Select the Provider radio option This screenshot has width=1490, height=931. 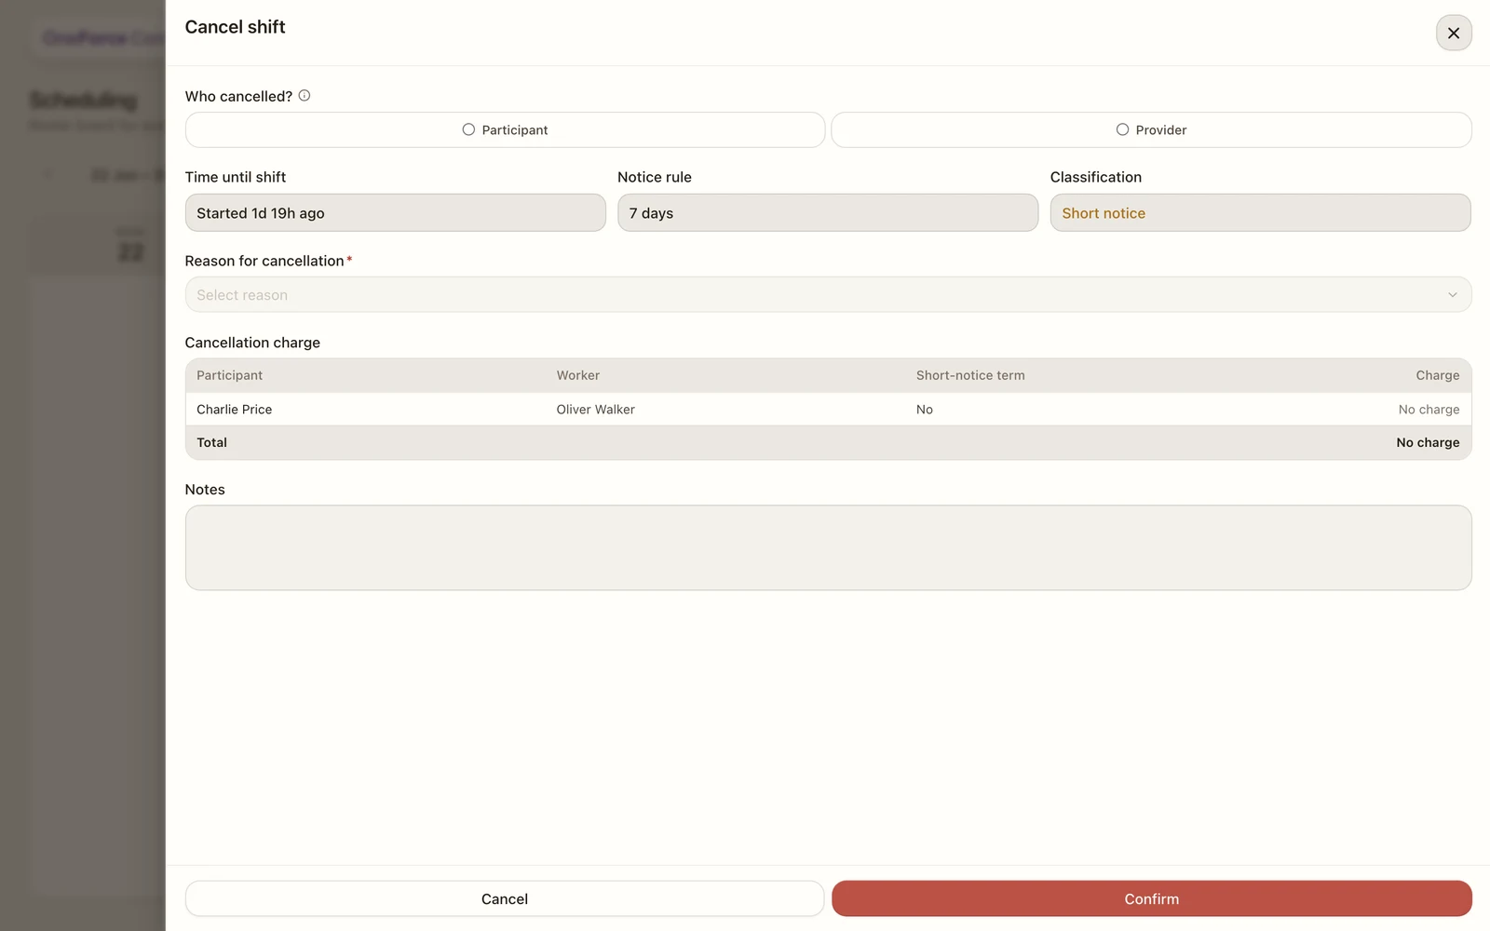click(1151, 130)
